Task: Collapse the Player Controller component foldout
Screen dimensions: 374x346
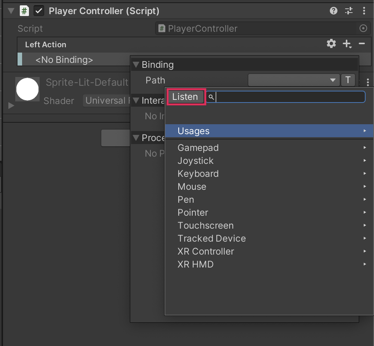Action: (11, 11)
